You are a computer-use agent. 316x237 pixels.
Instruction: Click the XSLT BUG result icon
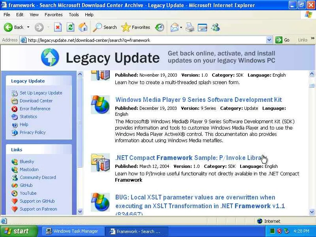click(x=100, y=202)
